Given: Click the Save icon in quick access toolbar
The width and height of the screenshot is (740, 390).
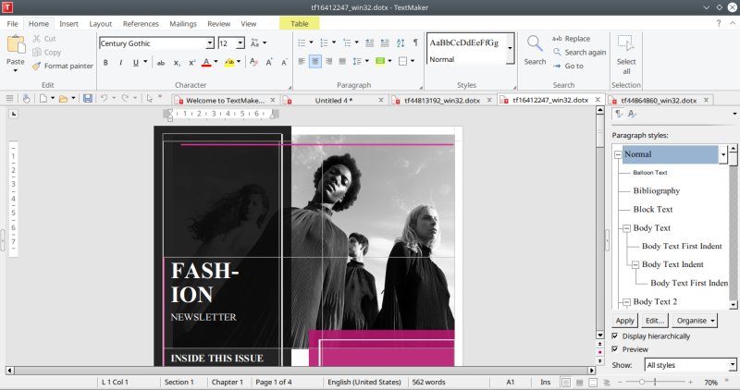Looking at the screenshot, I should click(x=87, y=98).
